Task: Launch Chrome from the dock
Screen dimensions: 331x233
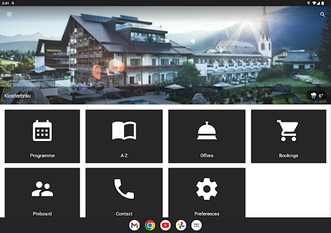Action: click(x=150, y=225)
